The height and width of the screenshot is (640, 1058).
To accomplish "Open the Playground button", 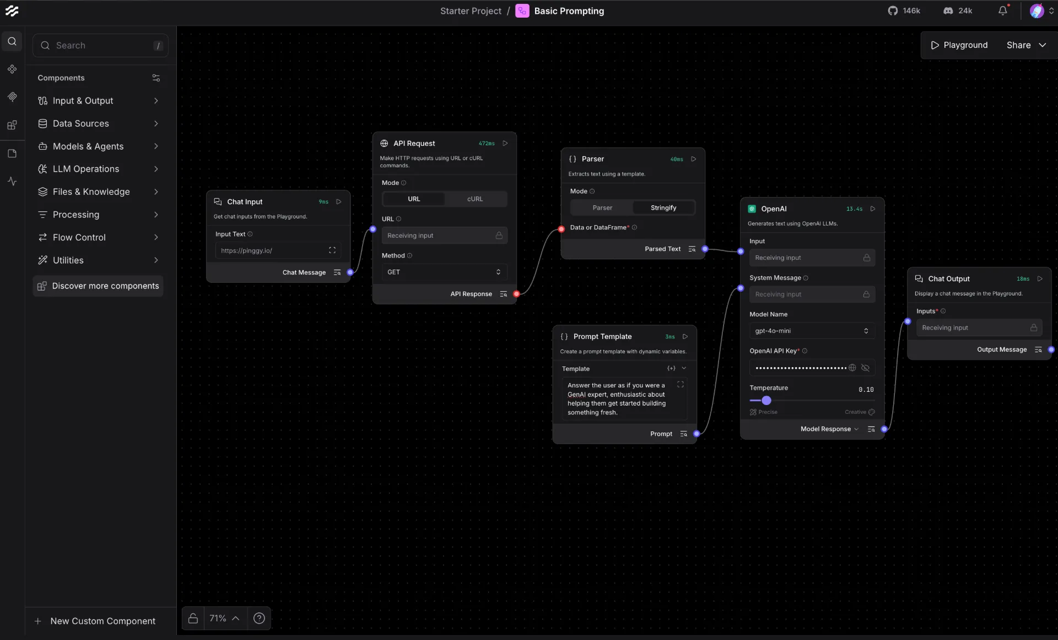I will click(x=959, y=45).
